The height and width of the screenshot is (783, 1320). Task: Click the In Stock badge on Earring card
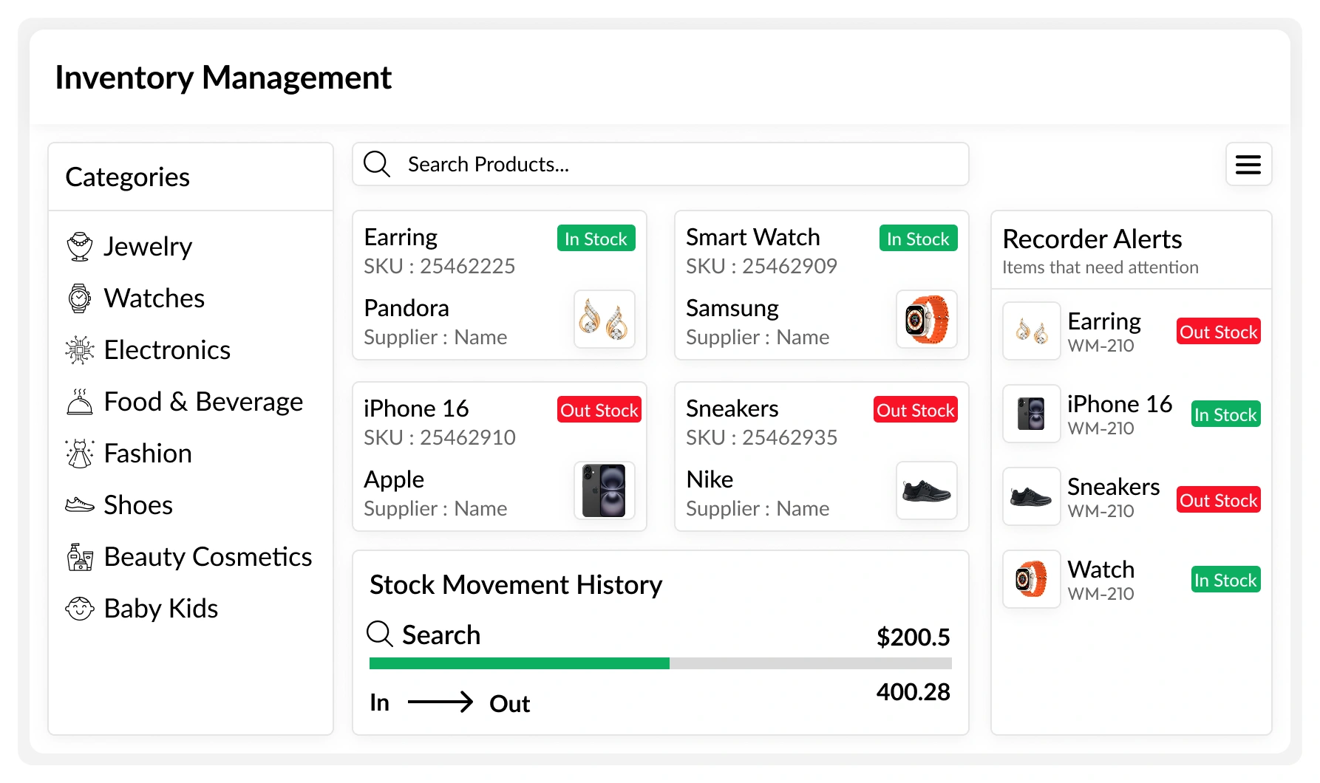[596, 239]
